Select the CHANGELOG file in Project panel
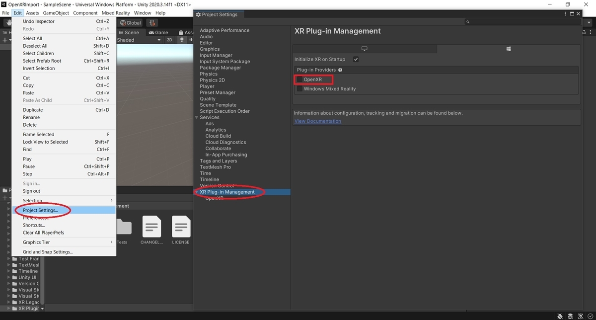The height and width of the screenshot is (320, 596). pyautogui.click(x=151, y=230)
